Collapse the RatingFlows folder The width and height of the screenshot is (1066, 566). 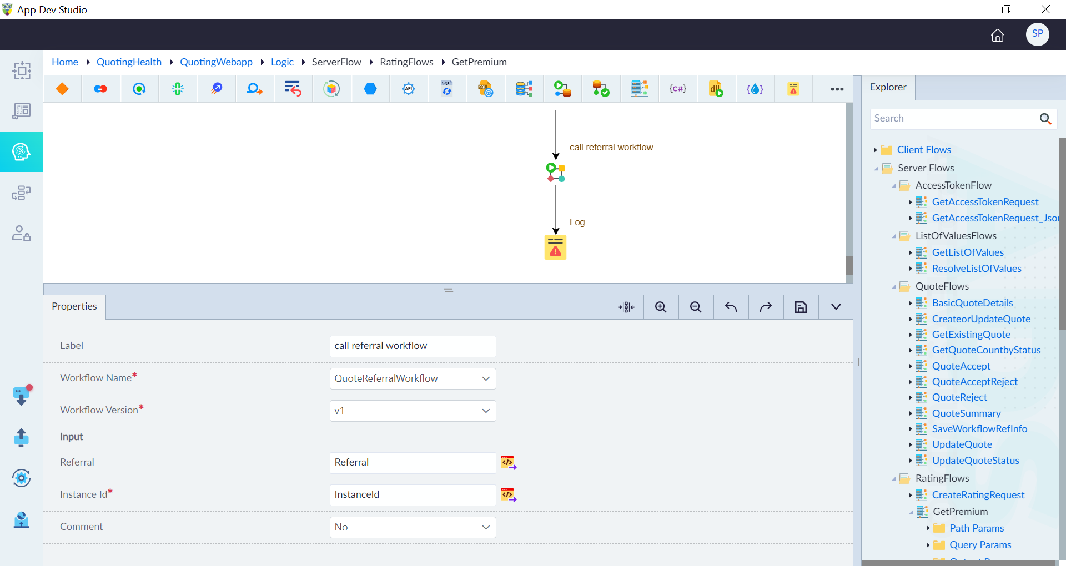click(x=894, y=479)
